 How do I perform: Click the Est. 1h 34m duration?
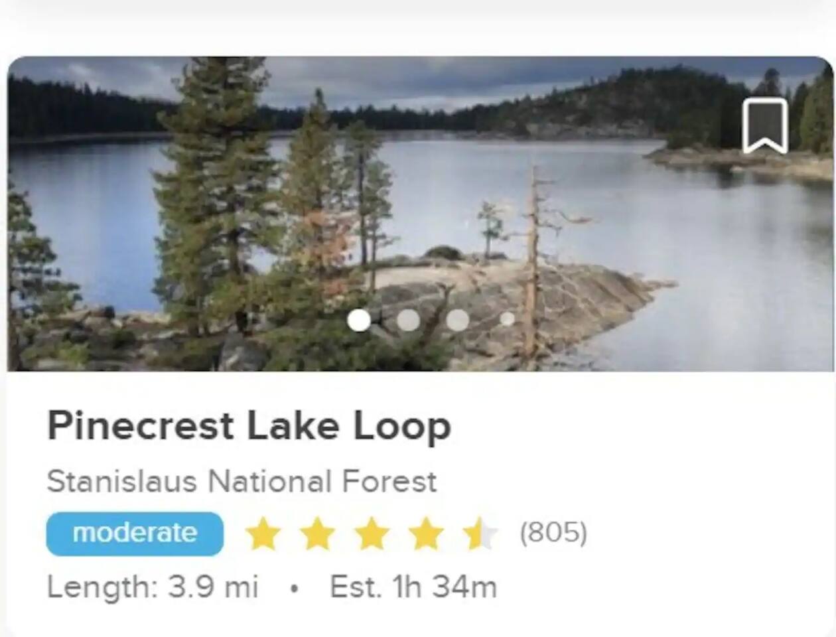point(413,587)
